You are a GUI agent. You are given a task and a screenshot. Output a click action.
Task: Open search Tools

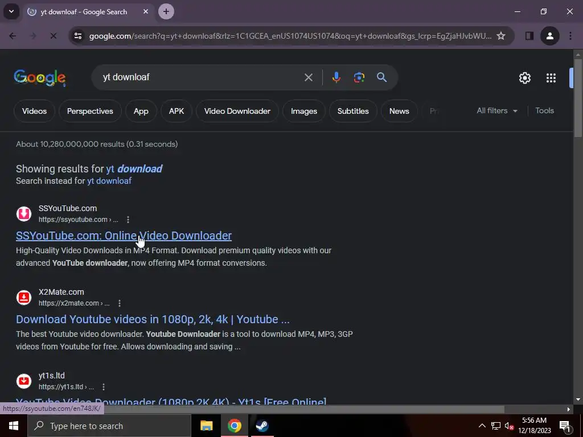[544, 111]
